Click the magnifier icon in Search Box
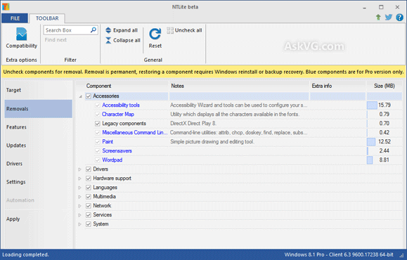This screenshot has height=260, width=407. [x=93, y=30]
